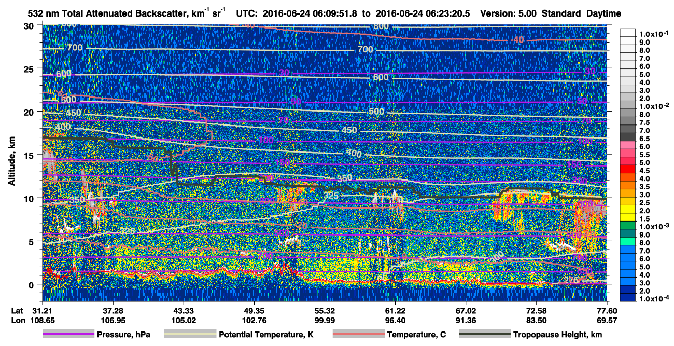Click the longitude value 83.50
This screenshot has width=674, height=346.
click(536, 320)
